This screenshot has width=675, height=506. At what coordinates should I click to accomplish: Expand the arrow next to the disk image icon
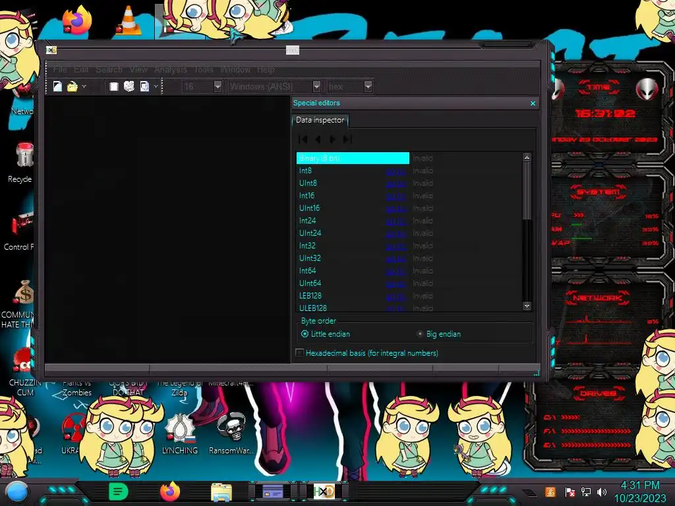click(156, 86)
